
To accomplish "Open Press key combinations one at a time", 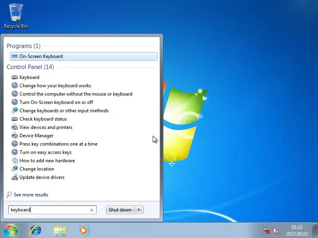I will [x=58, y=144].
